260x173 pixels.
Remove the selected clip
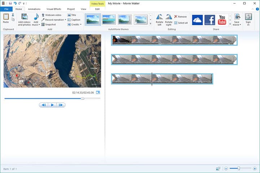[180, 17]
